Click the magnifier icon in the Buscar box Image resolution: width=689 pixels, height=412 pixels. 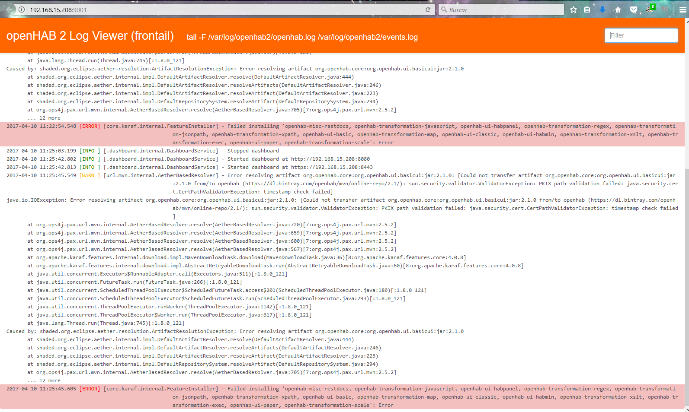point(444,10)
